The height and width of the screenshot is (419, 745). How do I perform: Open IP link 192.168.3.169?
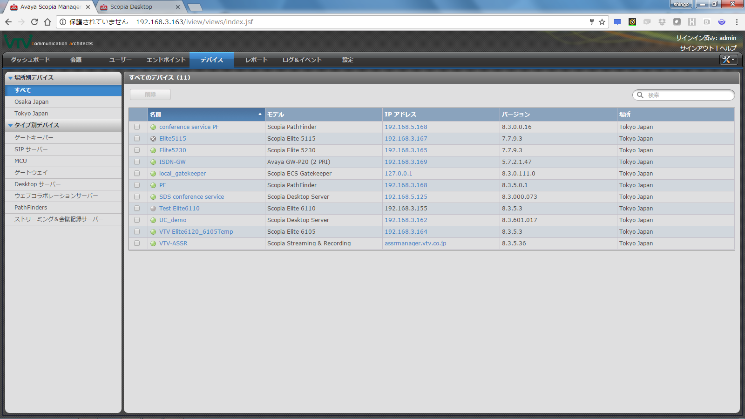pos(406,162)
